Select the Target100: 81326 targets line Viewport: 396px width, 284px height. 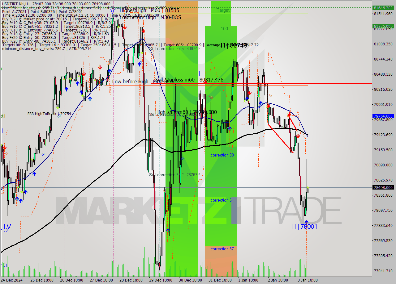coord(130,45)
